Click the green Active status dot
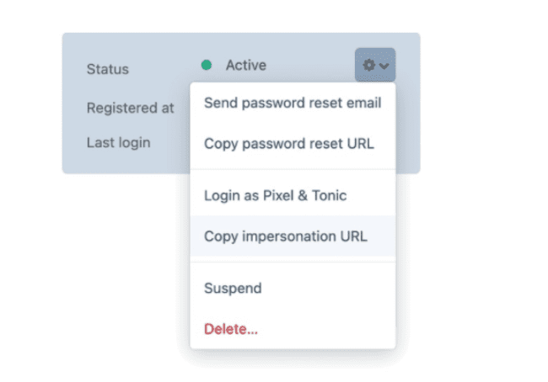The image size is (548, 382). (207, 65)
